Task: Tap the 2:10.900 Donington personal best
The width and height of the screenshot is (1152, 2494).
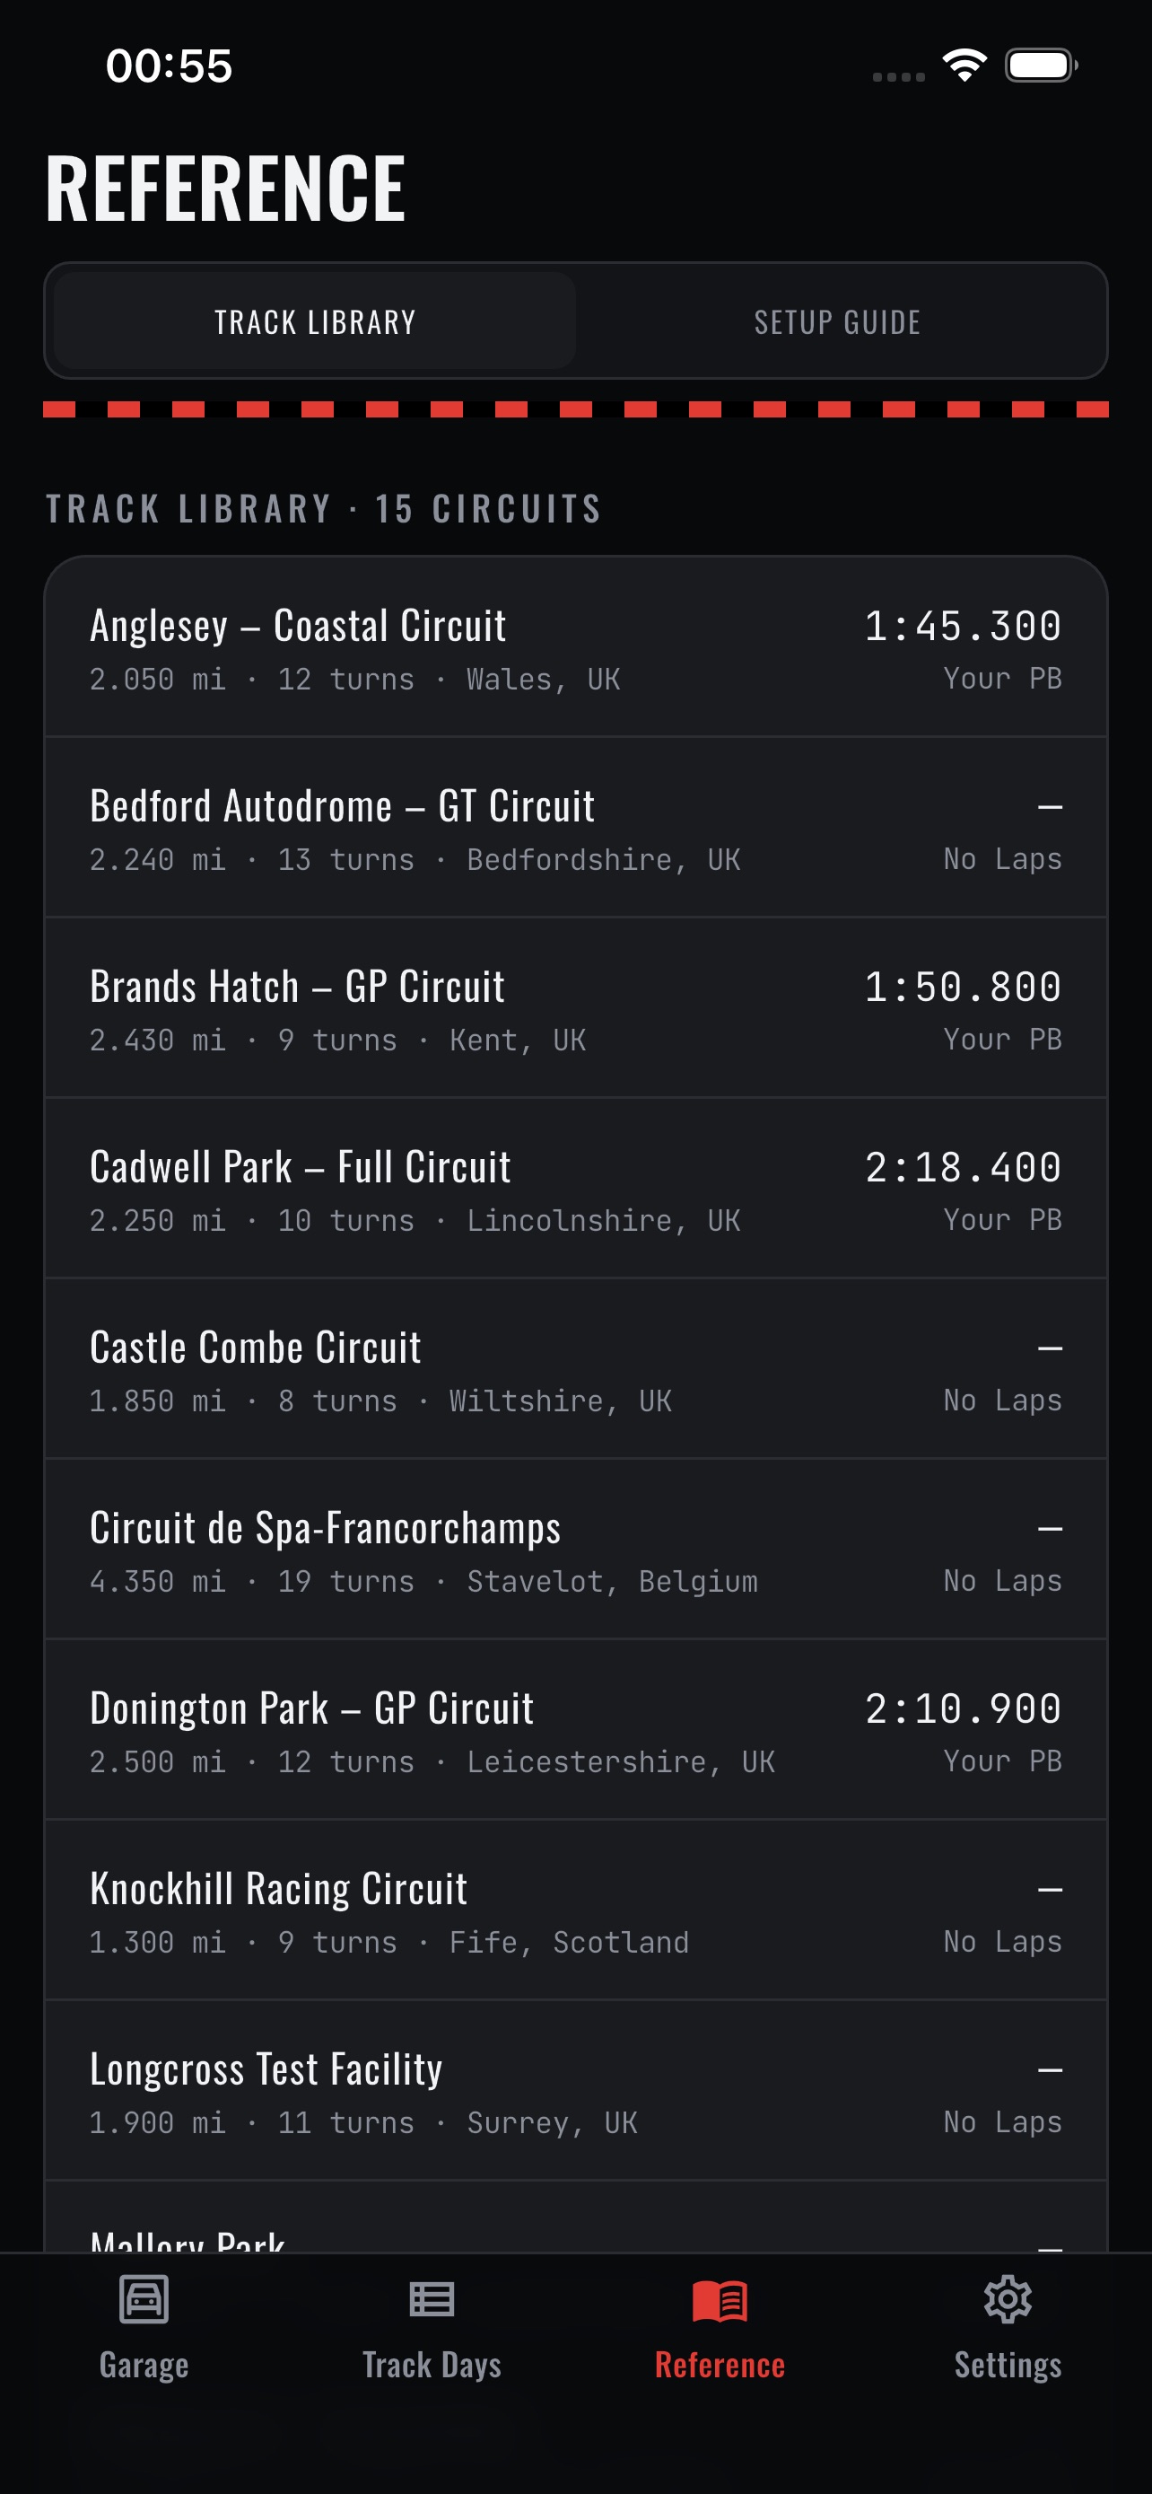Action: click(964, 1708)
